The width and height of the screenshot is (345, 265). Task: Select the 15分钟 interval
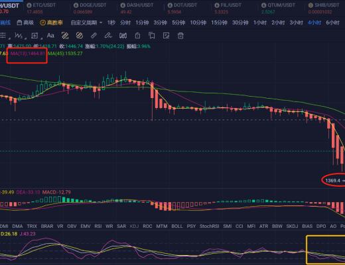(x=219, y=23)
